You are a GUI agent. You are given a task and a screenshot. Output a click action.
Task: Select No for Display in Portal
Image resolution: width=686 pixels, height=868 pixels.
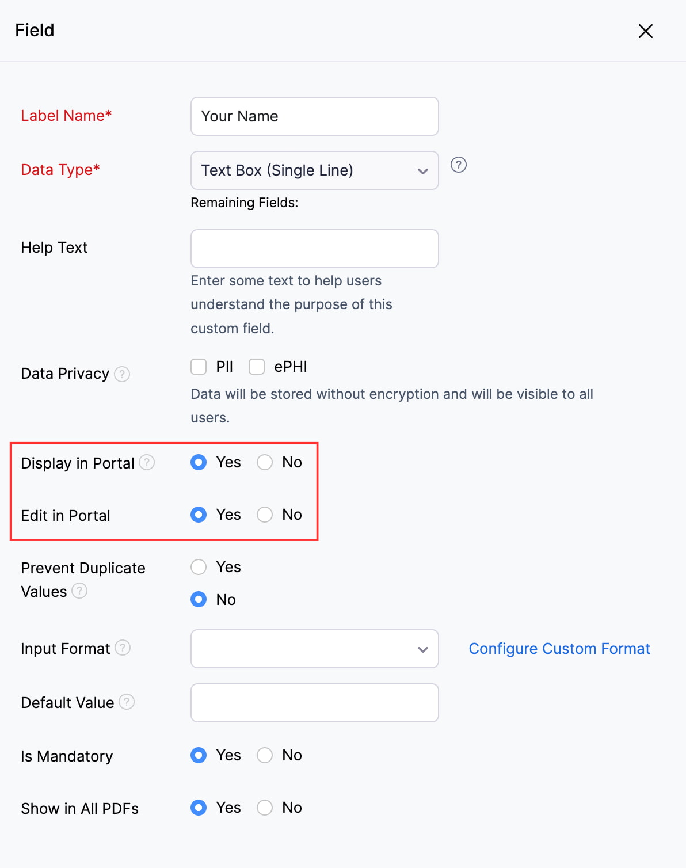265,462
